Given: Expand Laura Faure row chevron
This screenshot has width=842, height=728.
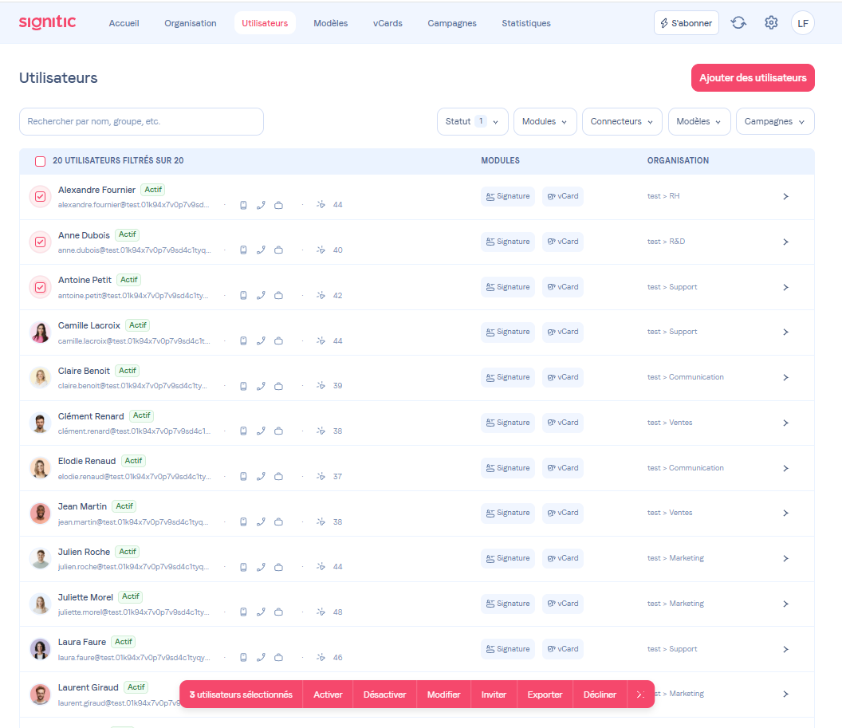Looking at the screenshot, I should click(785, 650).
